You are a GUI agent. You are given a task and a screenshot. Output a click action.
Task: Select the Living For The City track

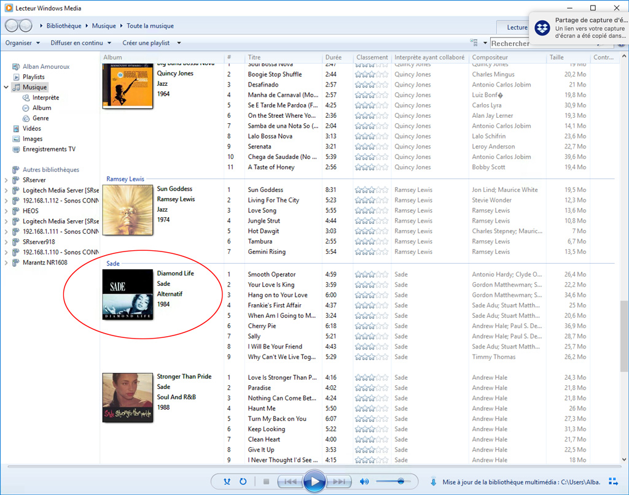tap(273, 200)
